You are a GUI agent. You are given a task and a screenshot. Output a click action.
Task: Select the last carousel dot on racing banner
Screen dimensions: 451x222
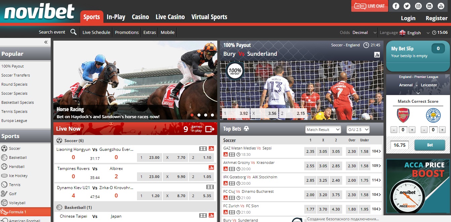tap(212, 115)
